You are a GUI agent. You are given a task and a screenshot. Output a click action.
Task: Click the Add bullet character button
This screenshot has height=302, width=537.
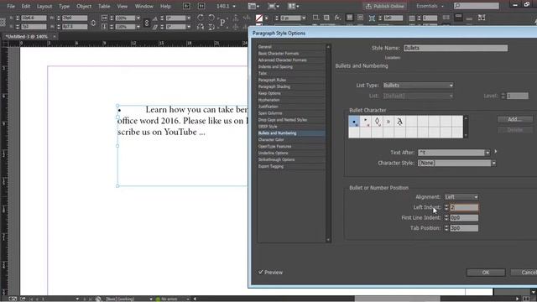click(x=514, y=119)
